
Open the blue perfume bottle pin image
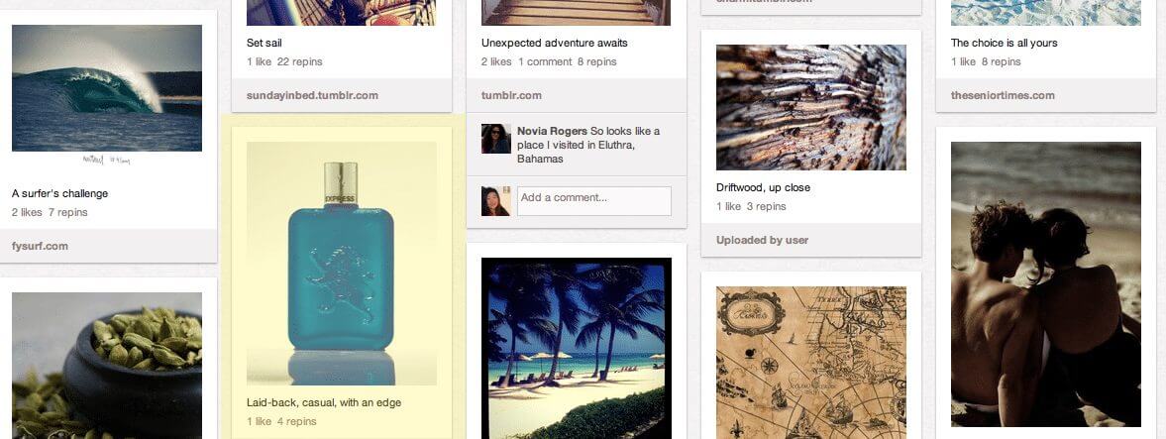coord(342,264)
